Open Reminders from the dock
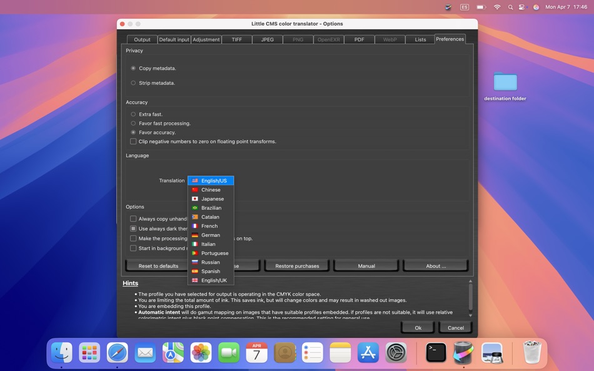This screenshot has height=371, width=594. click(x=313, y=352)
